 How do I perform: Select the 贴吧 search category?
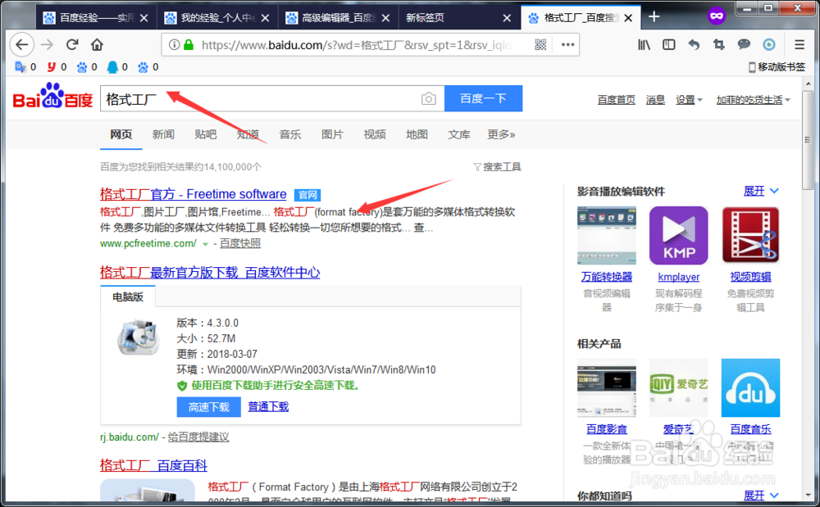click(206, 134)
